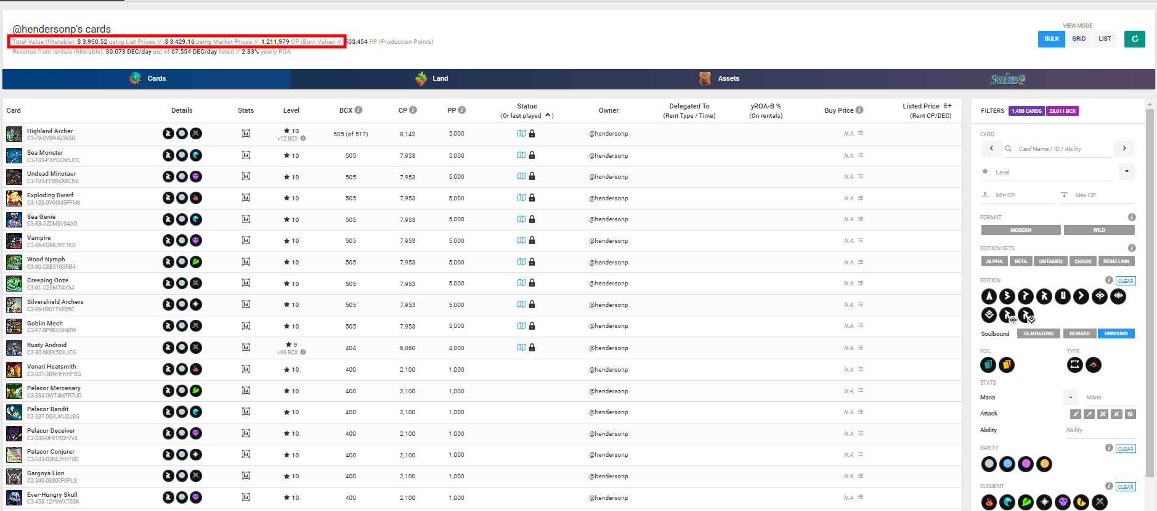Enable the Chaos edition set filter
1157x511 pixels.
1082,261
